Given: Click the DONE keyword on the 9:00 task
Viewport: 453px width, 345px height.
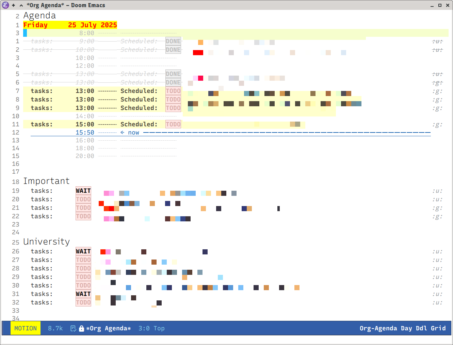Looking at the screenshot, I should point(173,41).
